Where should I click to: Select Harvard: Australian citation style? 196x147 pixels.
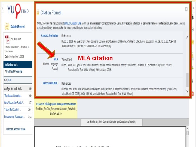[x=49, y=36]
